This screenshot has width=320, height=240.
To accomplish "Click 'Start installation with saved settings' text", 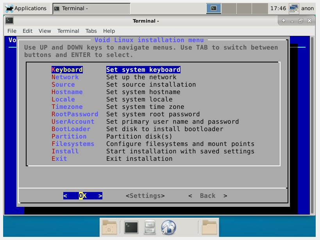I will (x=181, y=151).
